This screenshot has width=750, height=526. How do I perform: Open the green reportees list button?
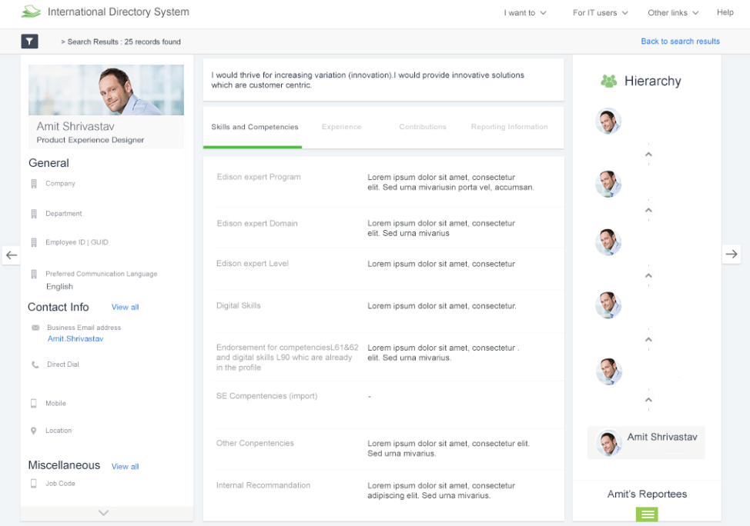point(647,514)
